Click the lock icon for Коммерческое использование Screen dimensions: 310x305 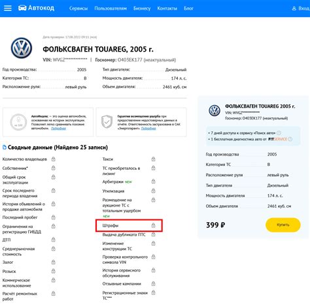coord(53,280)
